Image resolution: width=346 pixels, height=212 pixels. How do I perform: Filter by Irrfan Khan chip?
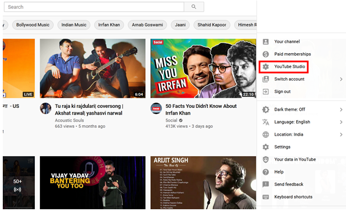[x=109, y=25]
